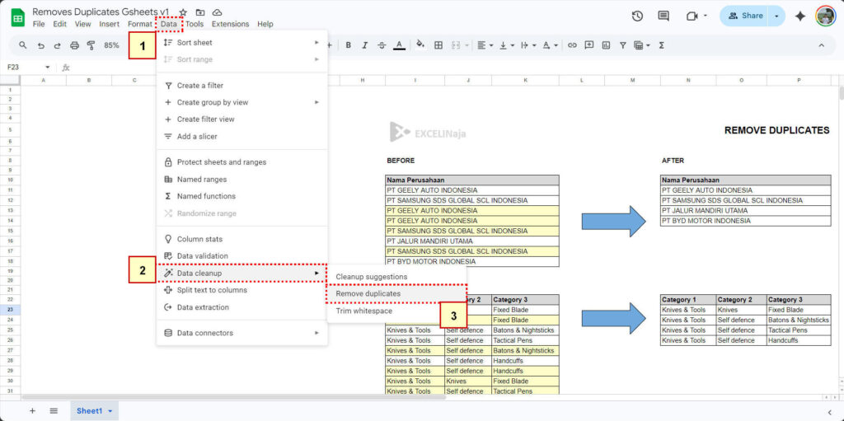Image resolution: width=844 pixels, height=421 pixels.
Task: Expand Create group by view submenu
Action: click(241, 102)
